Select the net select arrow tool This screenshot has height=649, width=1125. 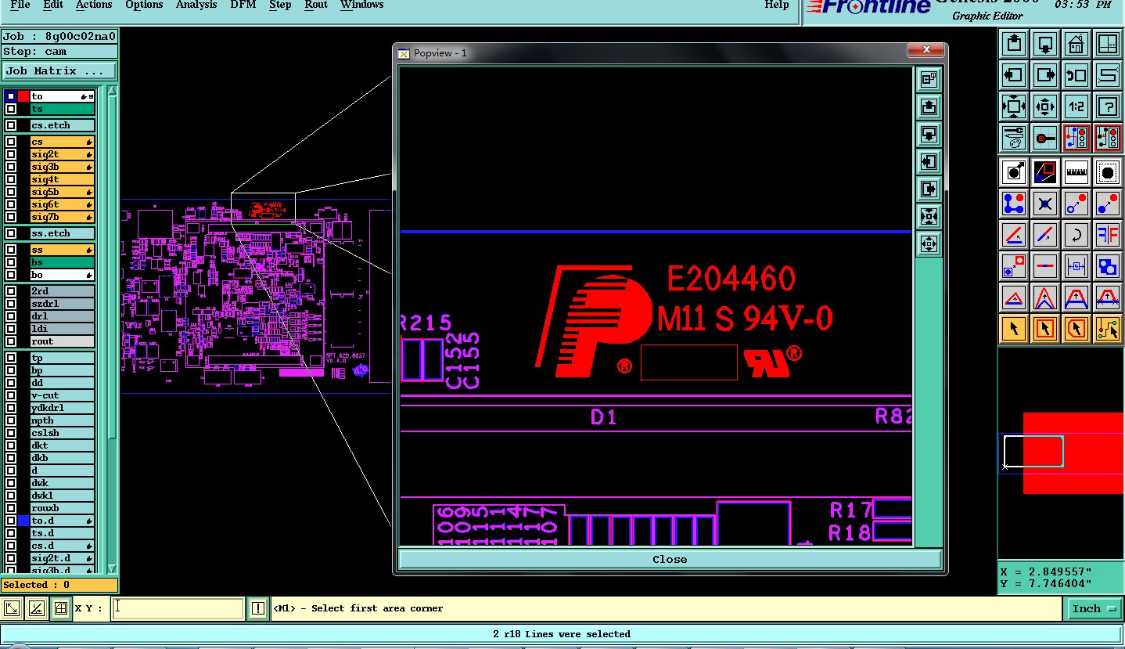(1107, 329)
